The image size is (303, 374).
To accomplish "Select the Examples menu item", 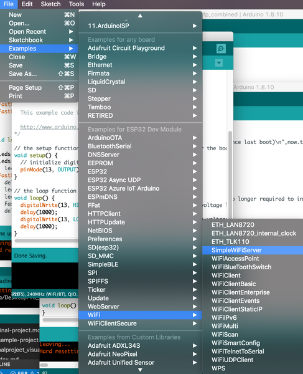I will click(x=39, y=49).
